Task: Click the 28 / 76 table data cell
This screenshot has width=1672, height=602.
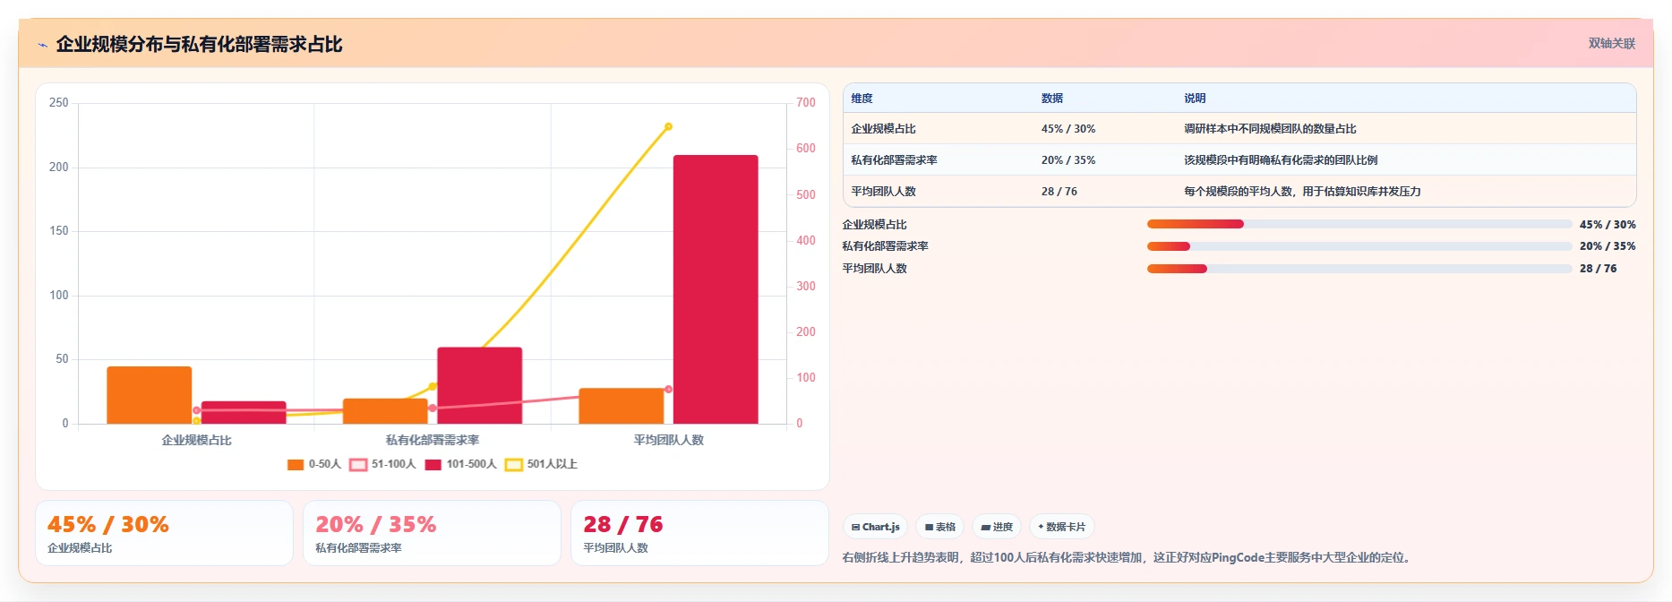Action: (1059, 192)
